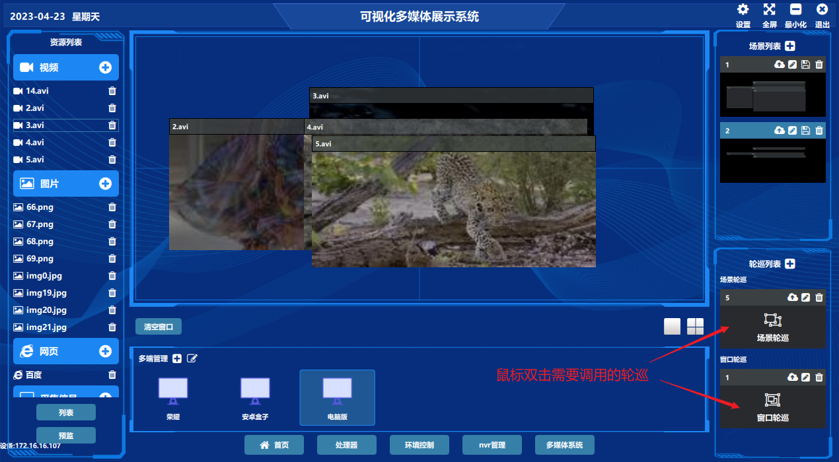
Task: Edit scene 2 with the pencil icon
Action: [793, 131]
